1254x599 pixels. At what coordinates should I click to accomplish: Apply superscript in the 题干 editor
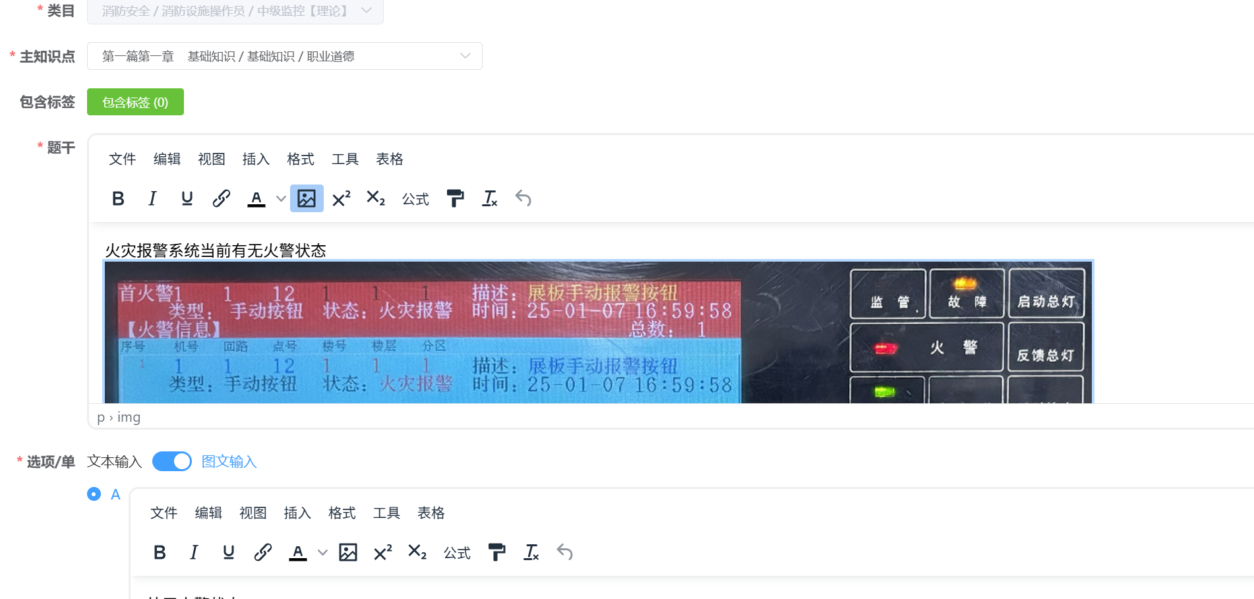(x=341, y=198)
